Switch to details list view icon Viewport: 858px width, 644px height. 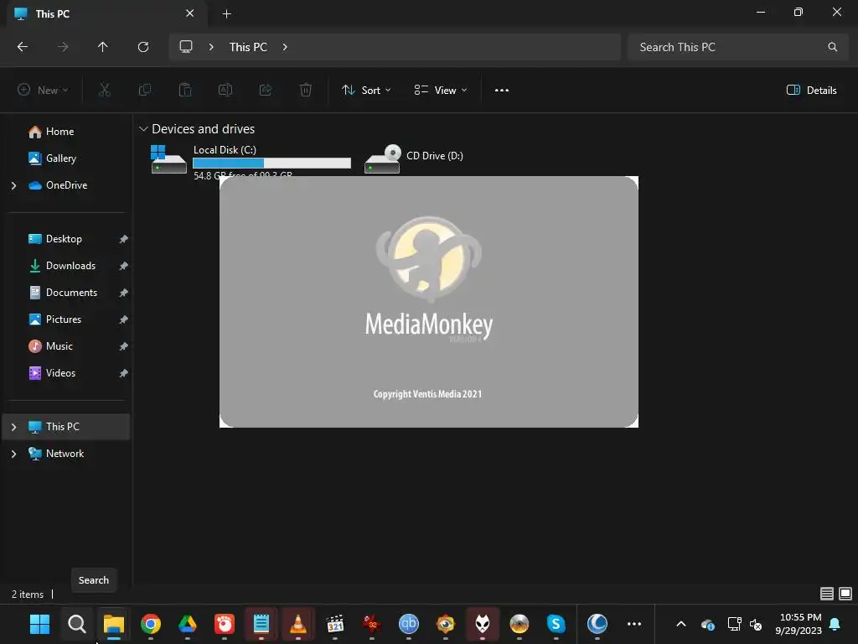[826, 594]
